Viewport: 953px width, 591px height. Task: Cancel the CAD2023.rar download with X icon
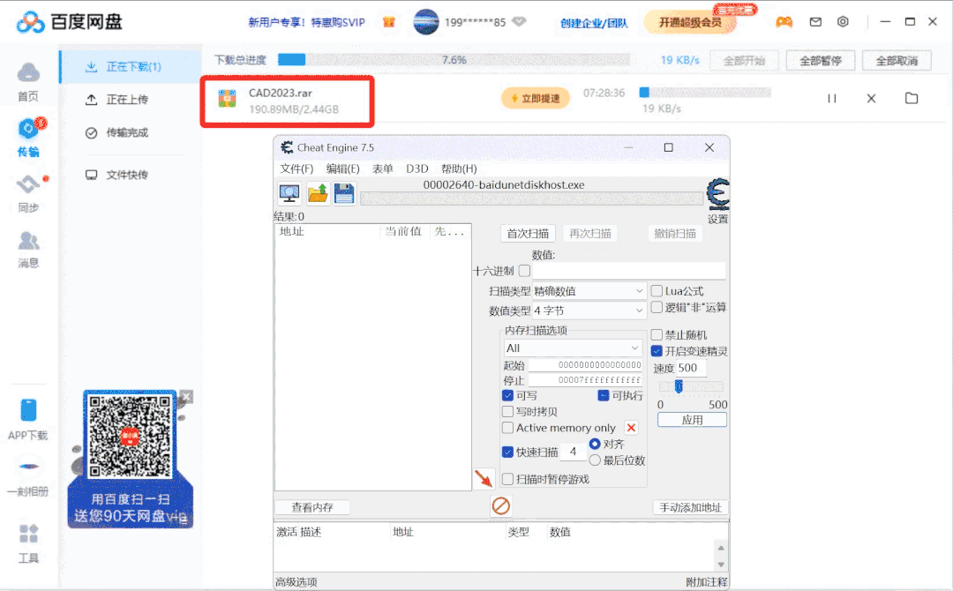[871, 98]
